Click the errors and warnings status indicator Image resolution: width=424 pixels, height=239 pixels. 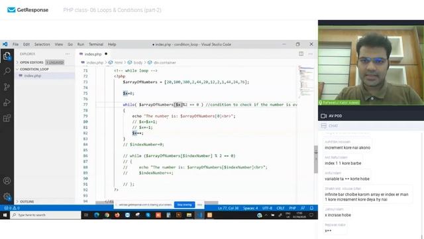click(12, 208)
